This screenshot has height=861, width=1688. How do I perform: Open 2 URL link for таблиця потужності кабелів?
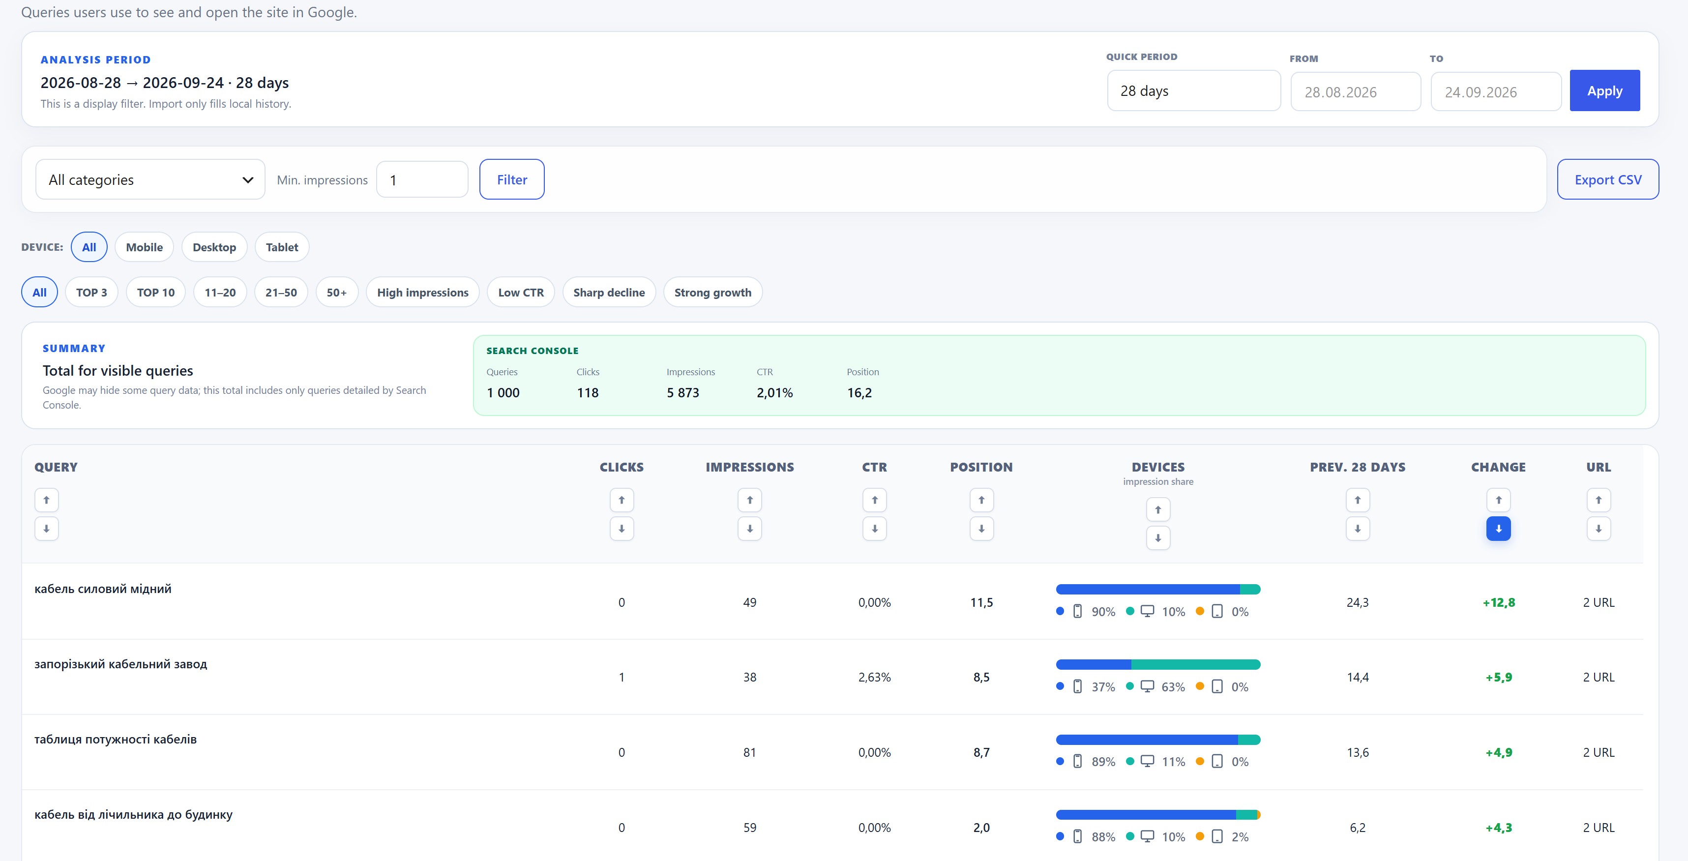(x=1598, y=752)
